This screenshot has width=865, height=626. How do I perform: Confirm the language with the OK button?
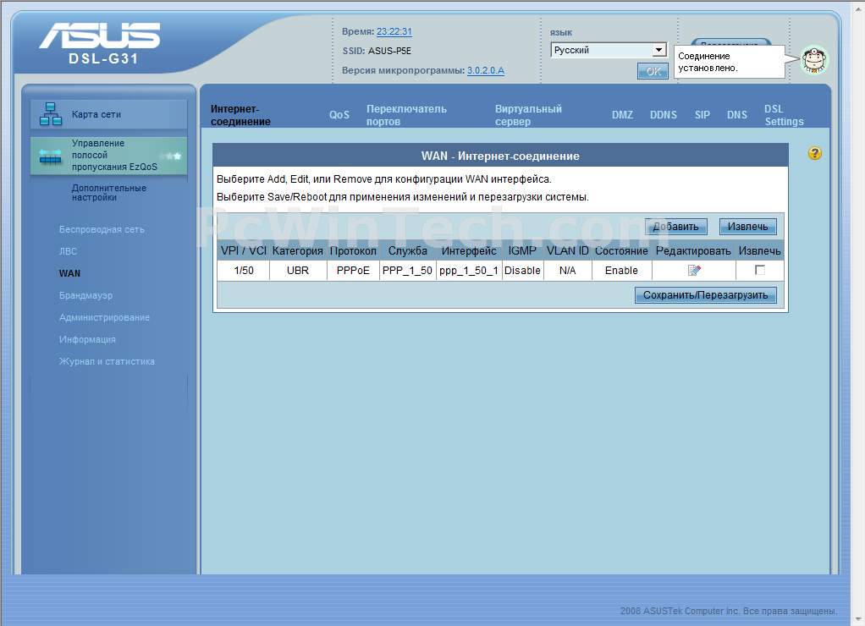653,71
